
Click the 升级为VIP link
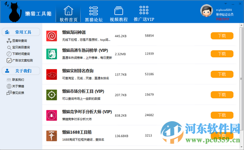(222, 19)
